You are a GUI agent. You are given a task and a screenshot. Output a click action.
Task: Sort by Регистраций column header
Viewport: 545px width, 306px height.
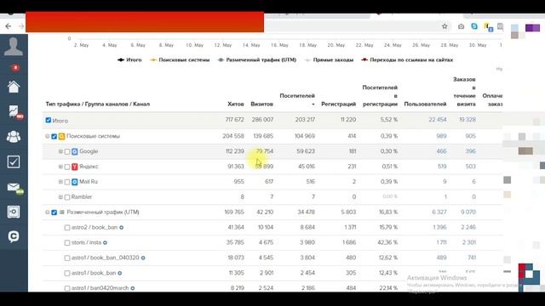(339, 104)
